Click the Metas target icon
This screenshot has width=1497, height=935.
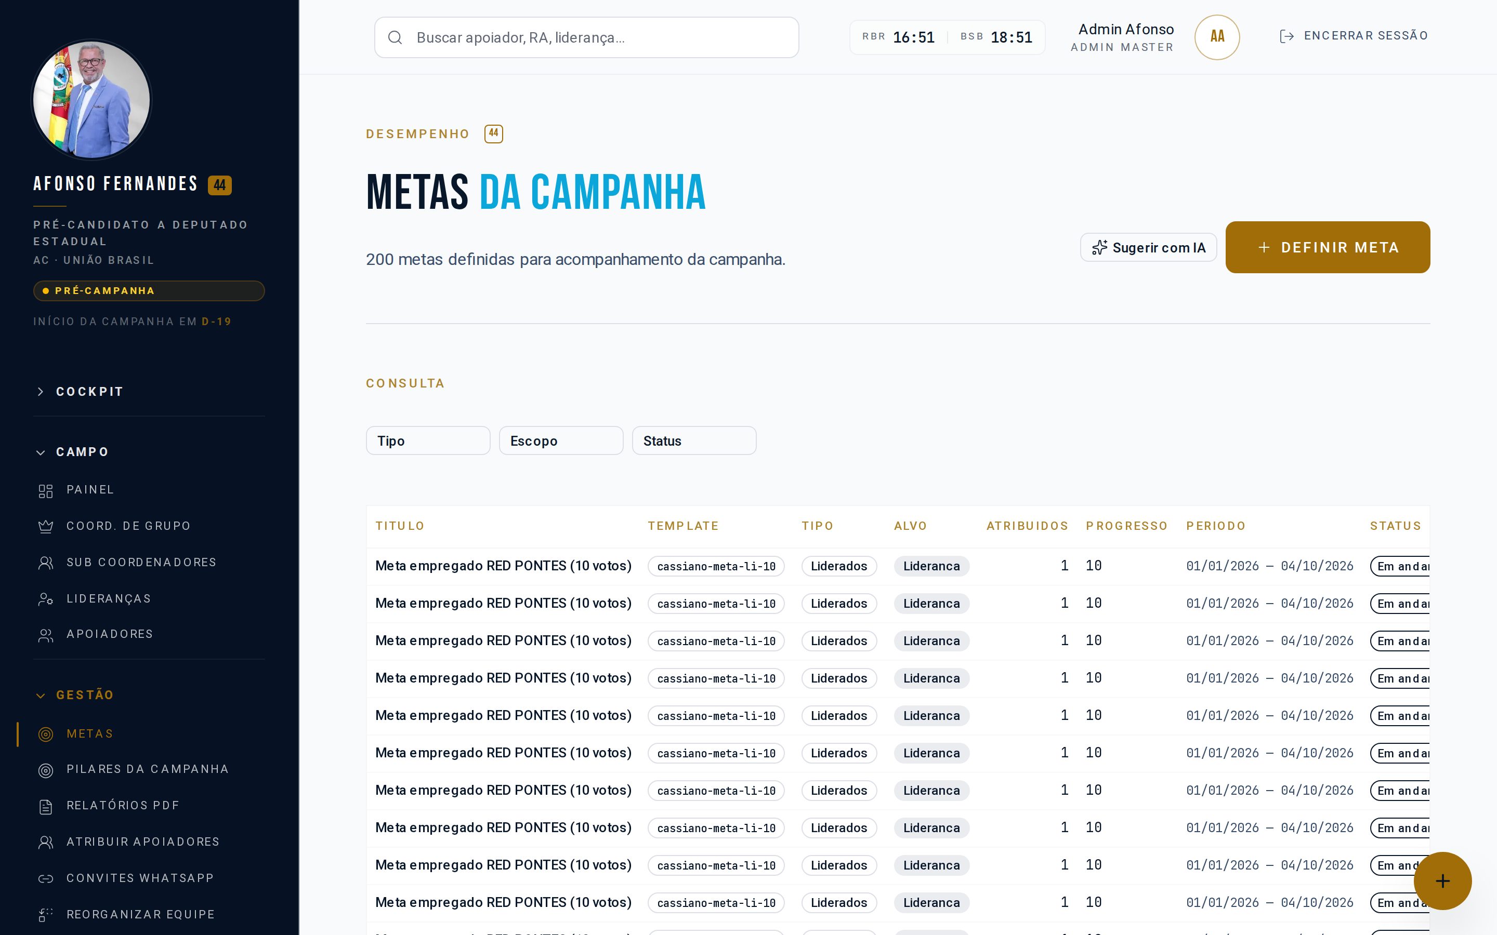click(x=46, y=734)
